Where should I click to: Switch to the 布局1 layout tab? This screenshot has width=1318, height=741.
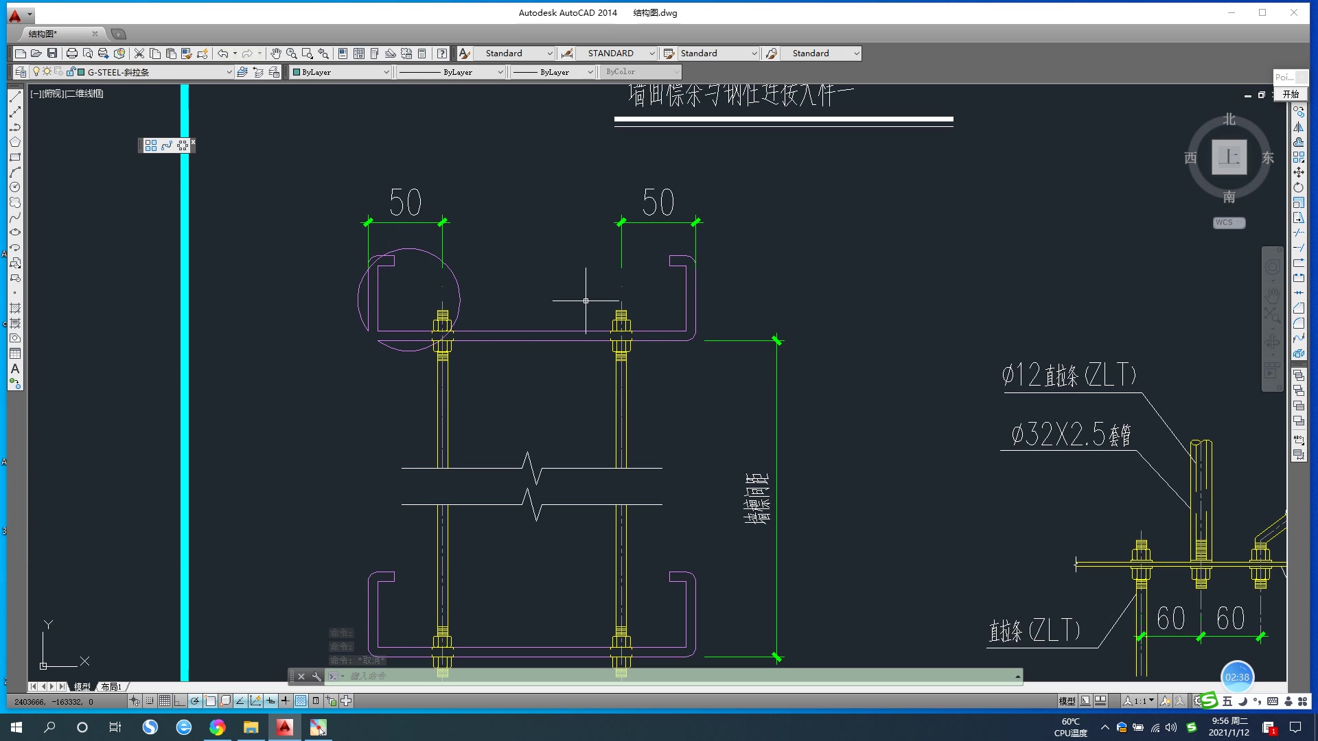click(111, 686)
